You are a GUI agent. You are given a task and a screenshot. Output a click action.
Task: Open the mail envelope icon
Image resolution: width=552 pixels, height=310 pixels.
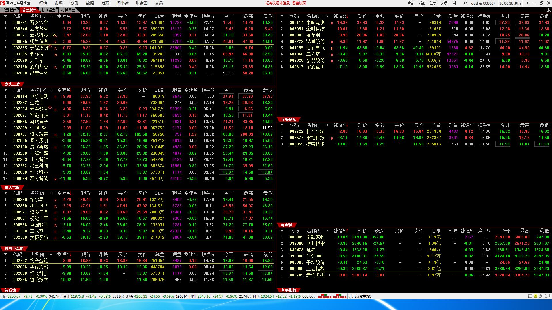[x=465, y=3]
